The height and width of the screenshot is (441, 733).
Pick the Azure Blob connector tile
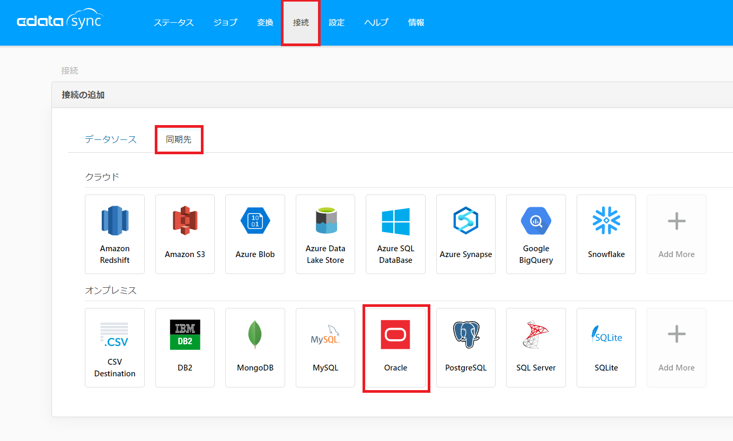pos(255,234)
